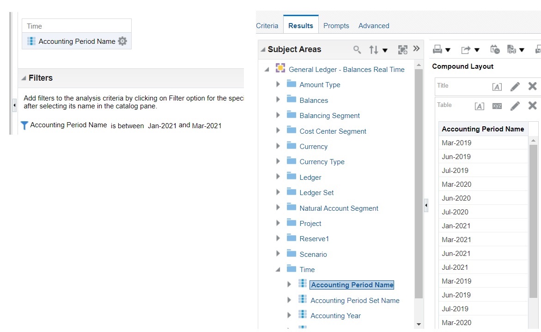Select Accounting Year in the Time folder
Screen dimensions: 541x332
336,315
